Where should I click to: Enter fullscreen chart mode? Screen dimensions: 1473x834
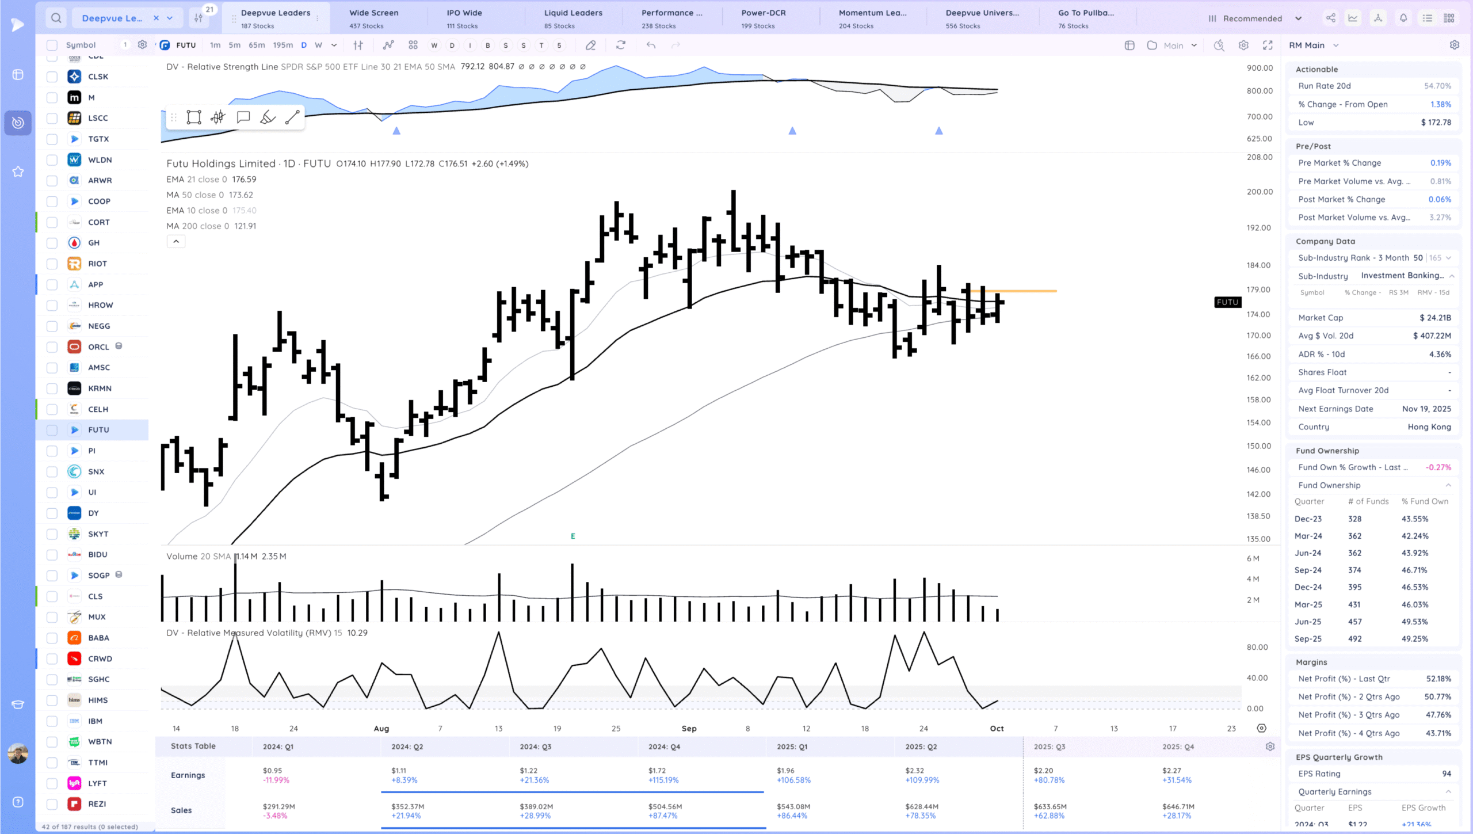[1268, 45]
